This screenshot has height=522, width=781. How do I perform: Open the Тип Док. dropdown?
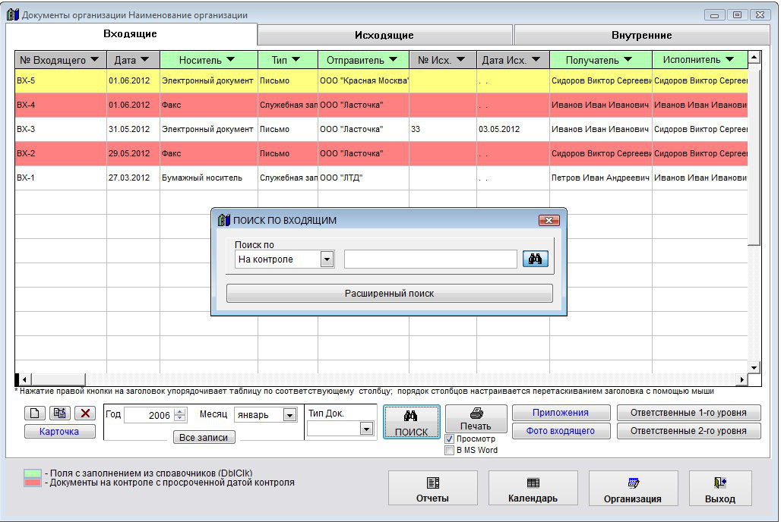coord(366,429)
